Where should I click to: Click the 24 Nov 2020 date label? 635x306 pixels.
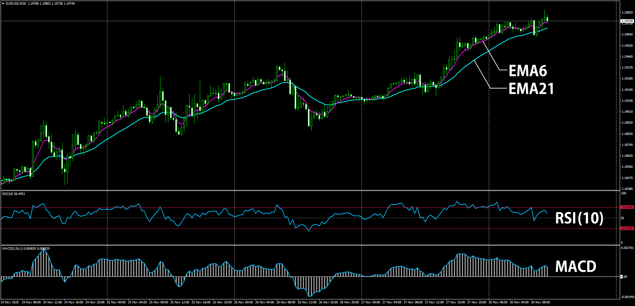[10, 302]
